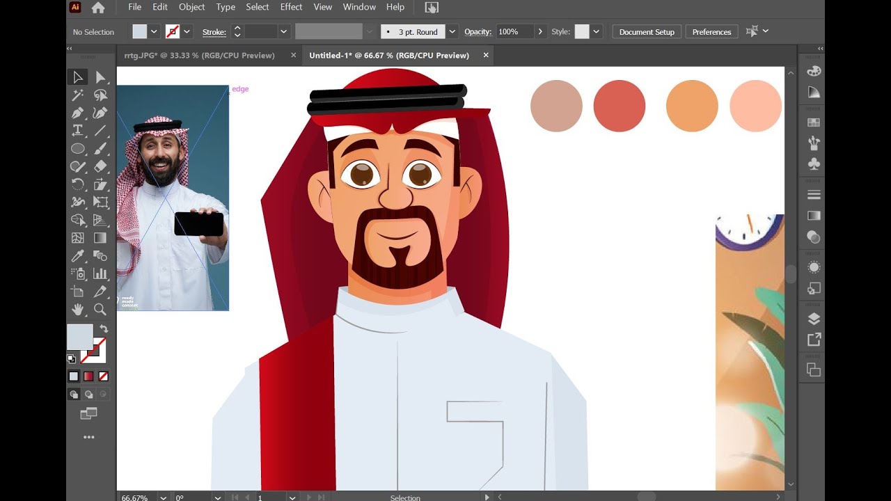Enable Draw Behind mode
Screen dimensions: 891x501
point(88,395)
